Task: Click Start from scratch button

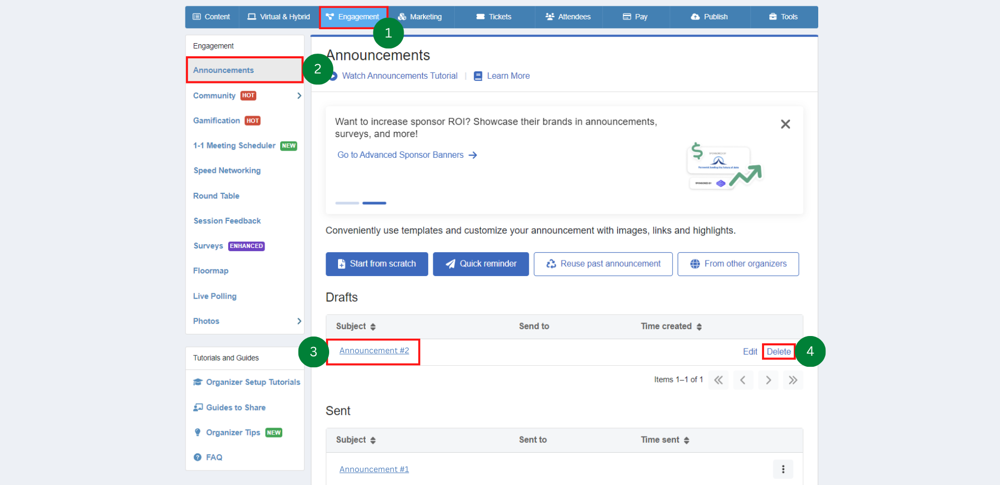Action: (x=377, y=264)
